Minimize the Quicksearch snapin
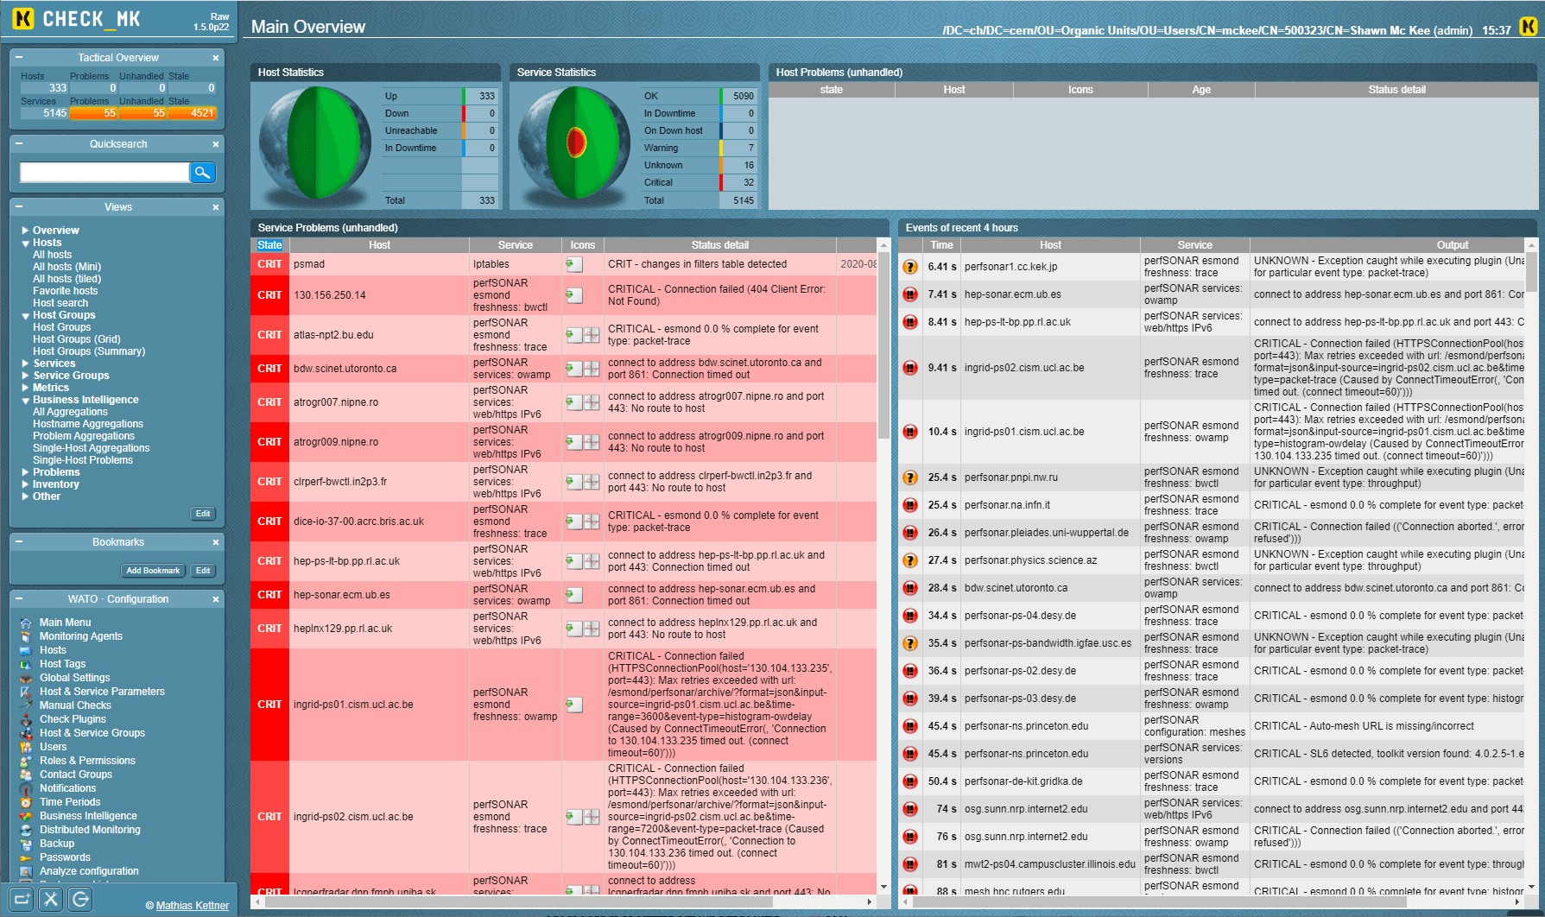 tap(19, 144)
